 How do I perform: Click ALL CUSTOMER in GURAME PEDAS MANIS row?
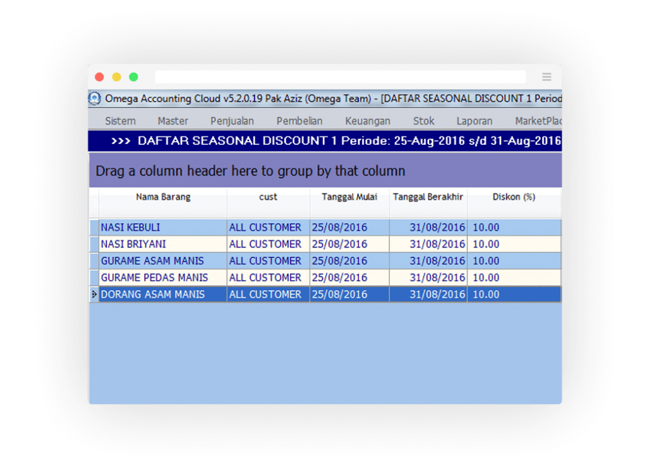click(268, 277)
